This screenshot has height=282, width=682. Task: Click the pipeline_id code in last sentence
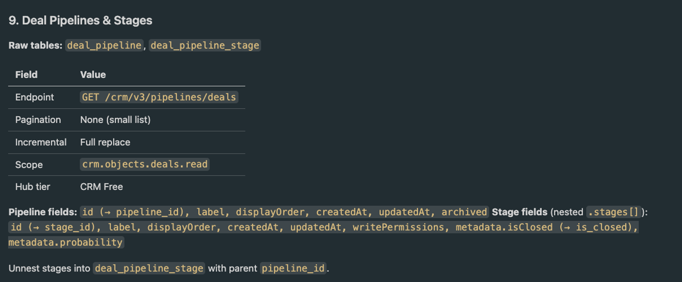tap(294, 268)
